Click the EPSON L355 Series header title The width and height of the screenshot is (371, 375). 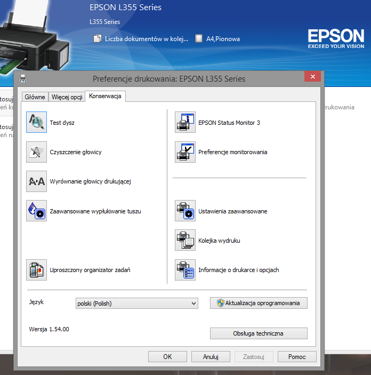point(125,7)
